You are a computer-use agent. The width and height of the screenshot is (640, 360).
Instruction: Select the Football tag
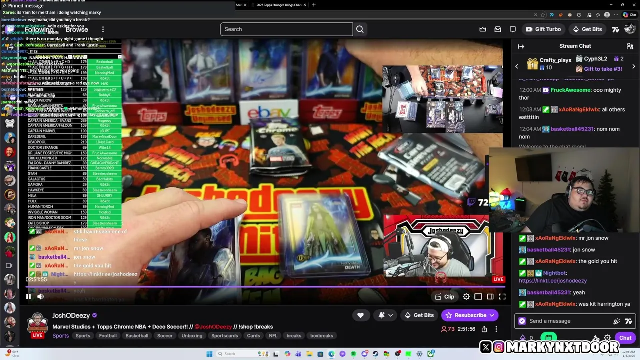(x=108, y=336)
